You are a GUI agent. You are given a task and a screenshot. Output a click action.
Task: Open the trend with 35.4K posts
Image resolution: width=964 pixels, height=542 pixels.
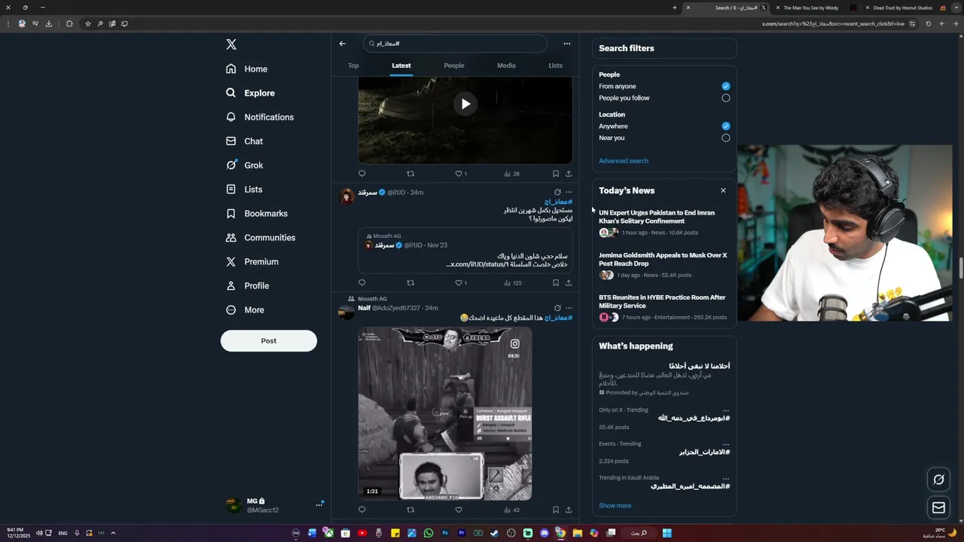(664, 419)
